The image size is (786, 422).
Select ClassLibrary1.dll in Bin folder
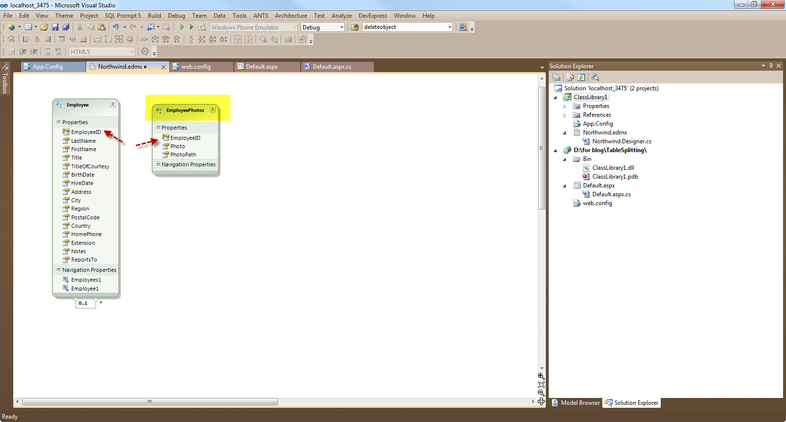pyautogui.click(x=613, y=168)
